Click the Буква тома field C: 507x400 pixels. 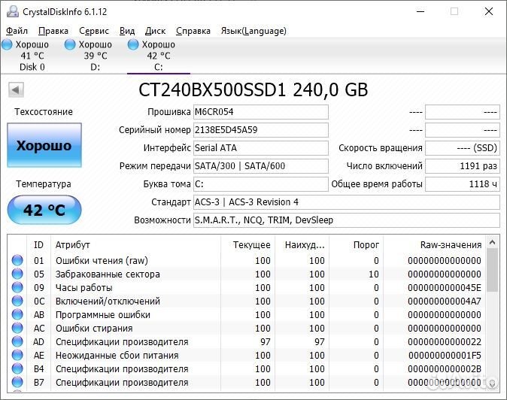[261, 184]
